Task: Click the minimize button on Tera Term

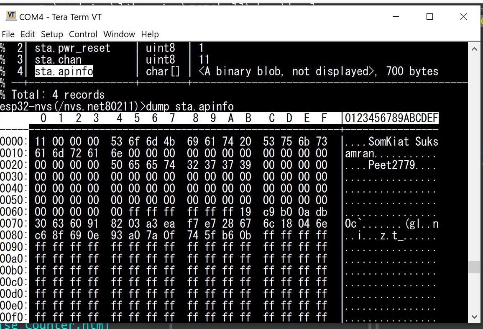Action: click(396, 16)
